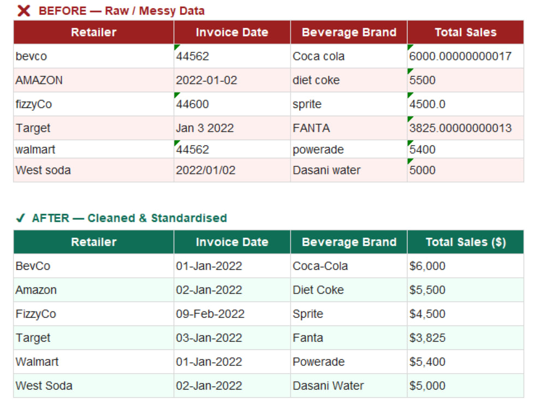Click the 'Coca-Cola' brand cell

click(349, 266)
